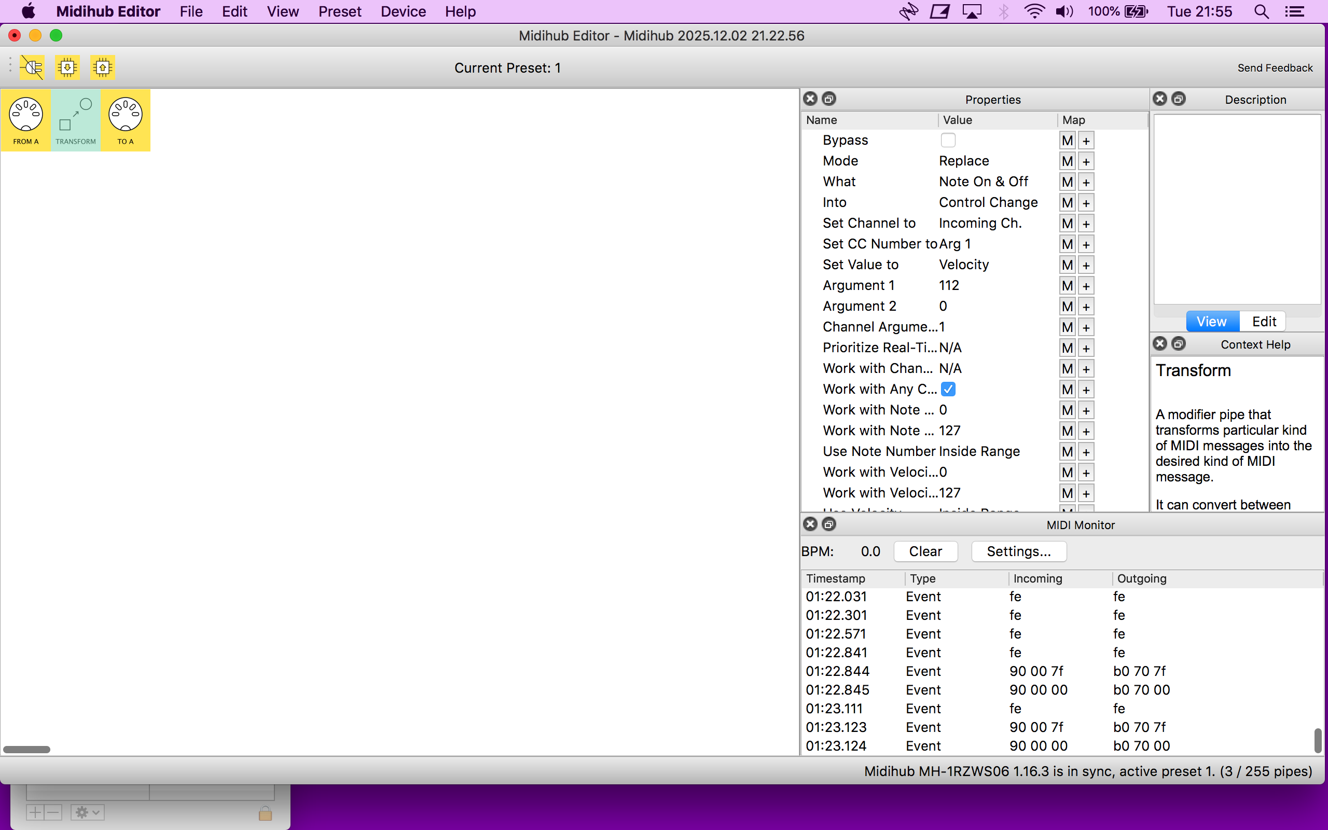Float the Properties panel
The width and height of the screenshot is (1328, 830).
tap(829, 99)
